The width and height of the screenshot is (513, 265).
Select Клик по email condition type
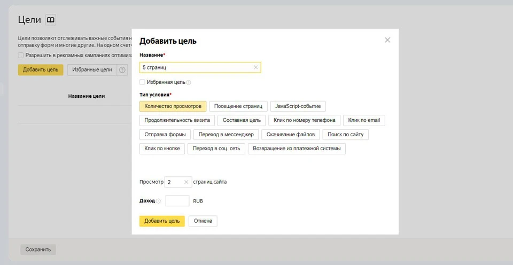364,120
